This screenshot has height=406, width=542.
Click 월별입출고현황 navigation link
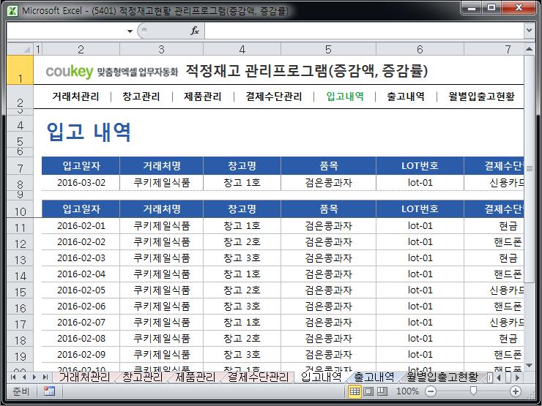click(x=481, y=97)
